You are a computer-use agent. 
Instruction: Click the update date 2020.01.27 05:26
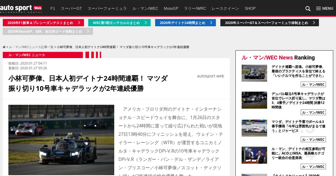click(x=28, y=68)
